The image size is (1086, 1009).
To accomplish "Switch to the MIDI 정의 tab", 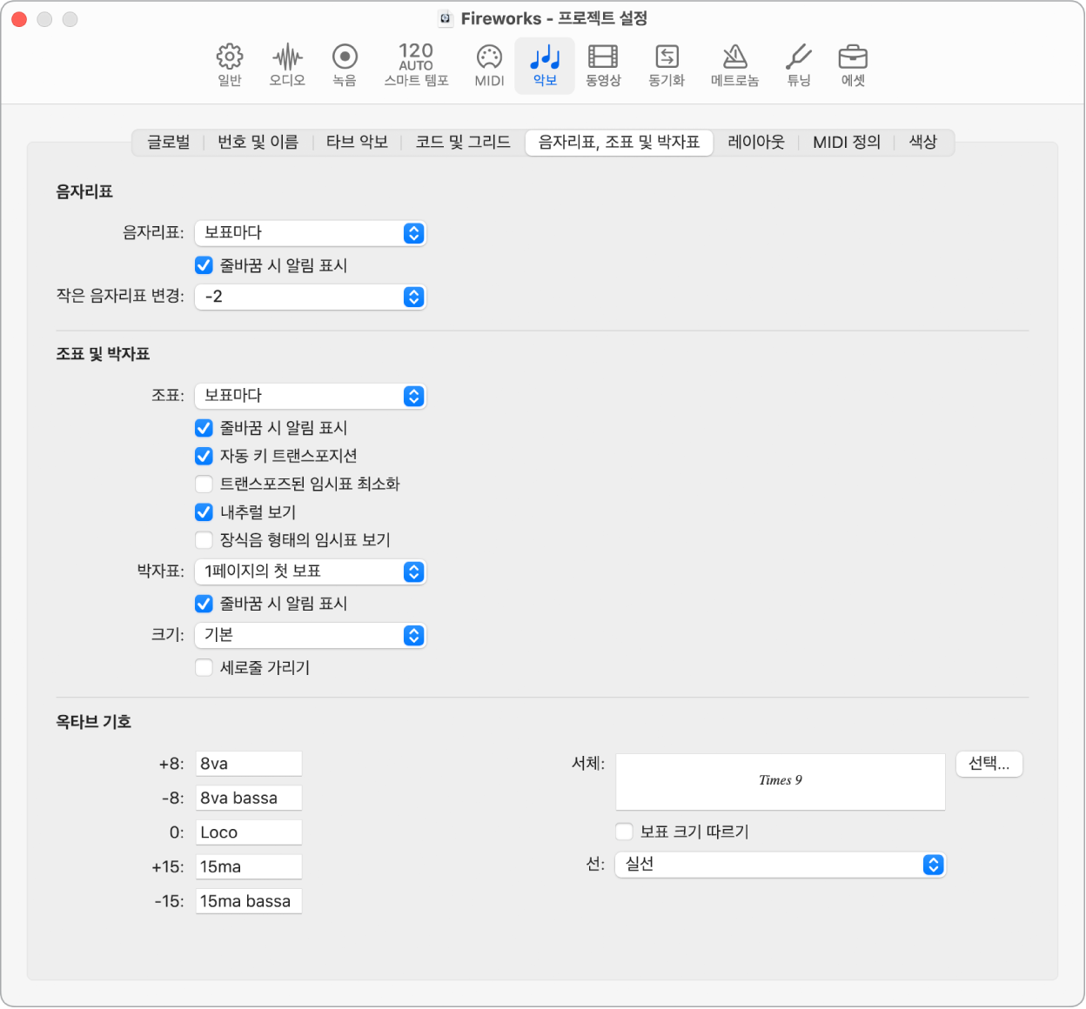I will 847,142.
